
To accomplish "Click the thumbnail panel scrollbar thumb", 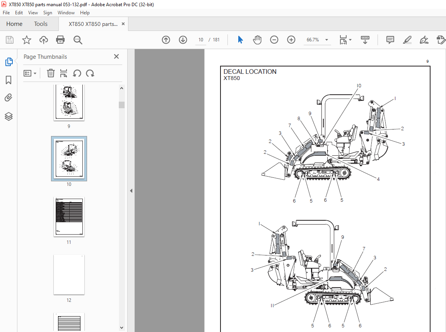I will tap(122, 105).
